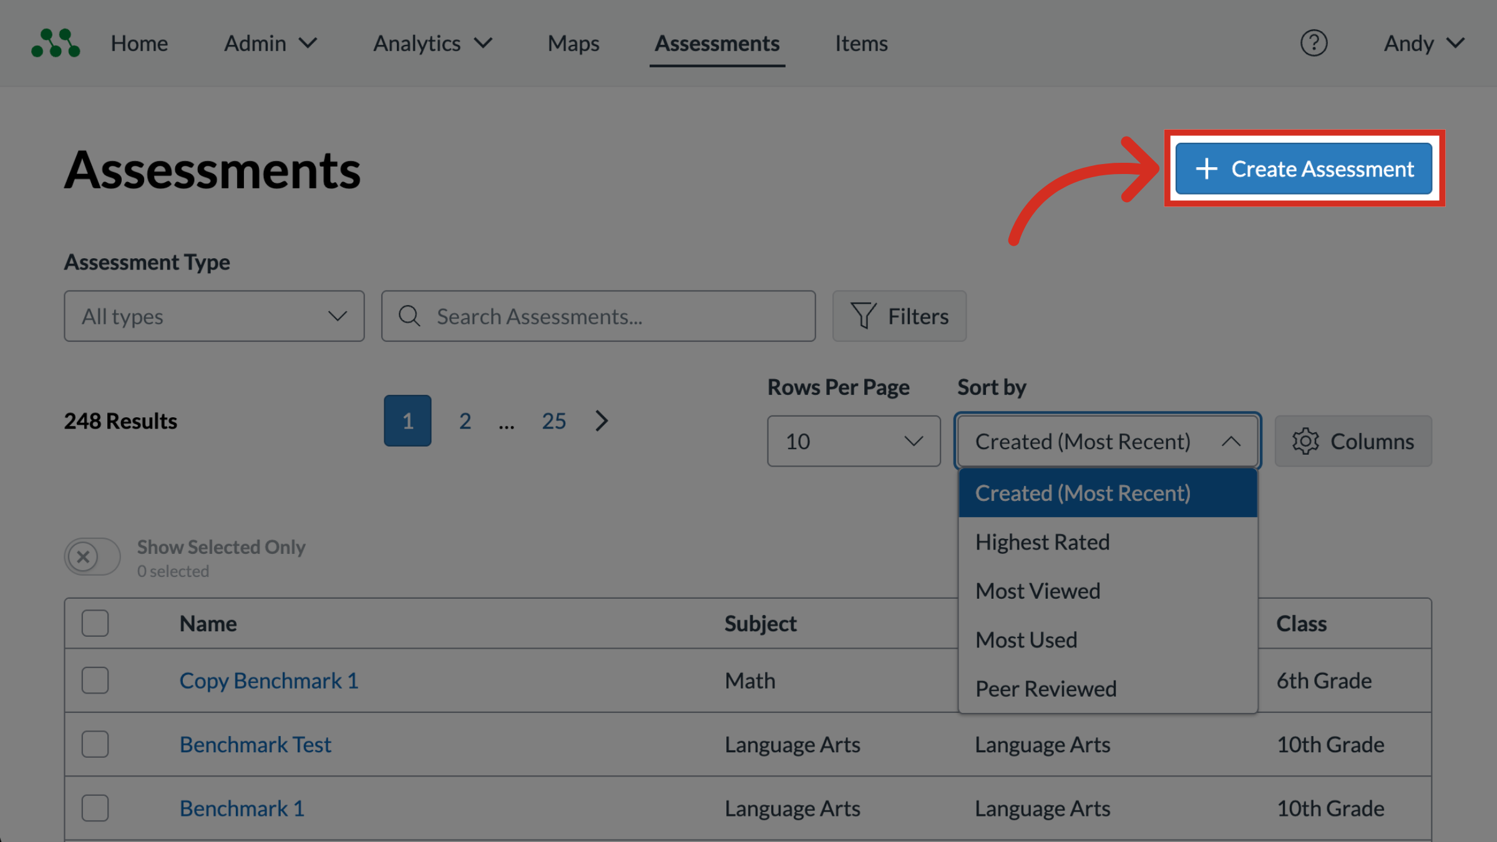Viewport: 1497px width, 842px height.
Task: Go to page 2
Action: (x=465, y=421)
